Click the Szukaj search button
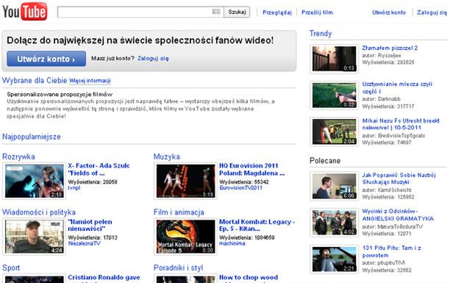 coord(237,12)
